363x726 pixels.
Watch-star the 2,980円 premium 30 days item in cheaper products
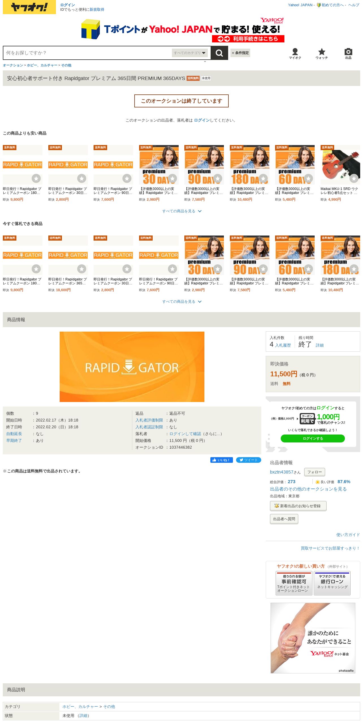172,178
